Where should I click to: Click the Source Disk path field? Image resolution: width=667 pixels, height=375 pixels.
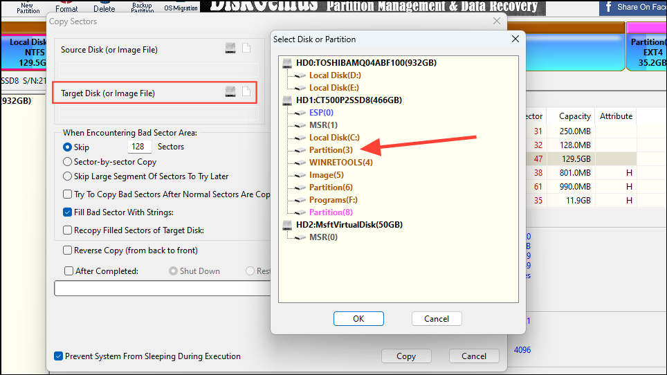(158, 70)
